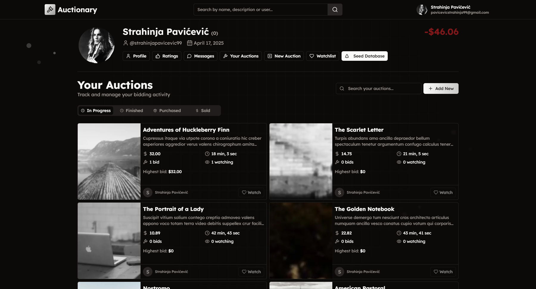Click the Auctionary gavel logo icon

[50, 10]
